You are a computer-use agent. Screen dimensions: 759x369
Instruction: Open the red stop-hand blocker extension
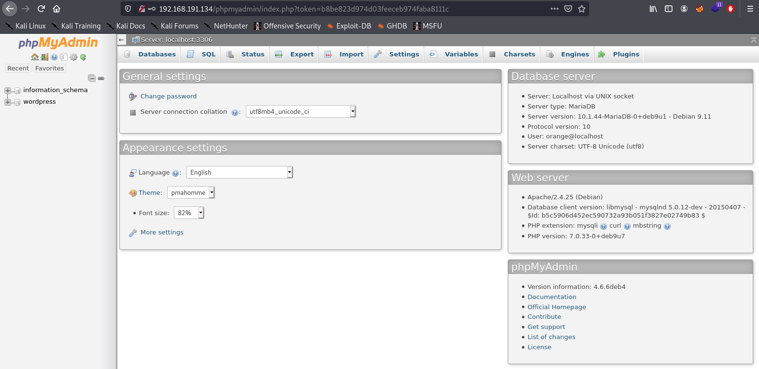pos(730,9)
